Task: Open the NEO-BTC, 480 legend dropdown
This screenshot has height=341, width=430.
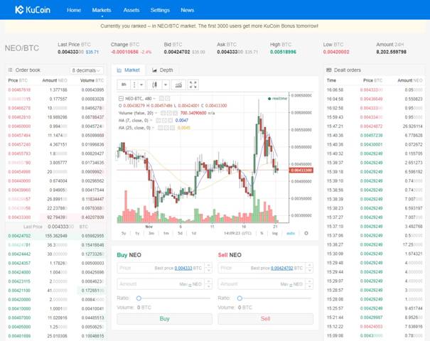Action: pyautogui.click(x=154, y=99)
